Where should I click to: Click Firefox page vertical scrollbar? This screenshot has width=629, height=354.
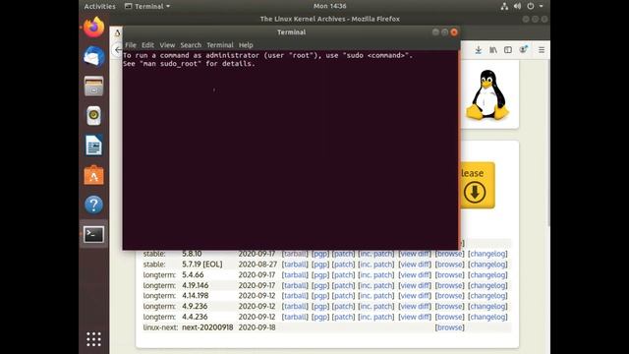pyautogui.click(x=548, y=143)
